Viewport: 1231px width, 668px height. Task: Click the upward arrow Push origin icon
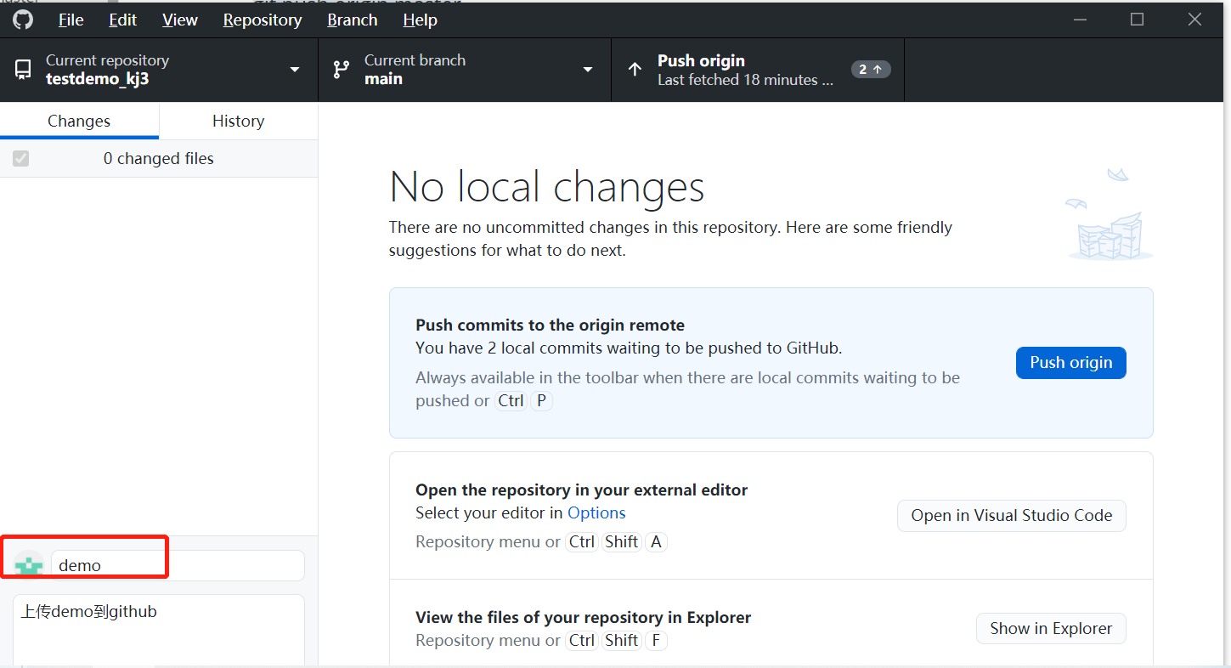(635, 70)
